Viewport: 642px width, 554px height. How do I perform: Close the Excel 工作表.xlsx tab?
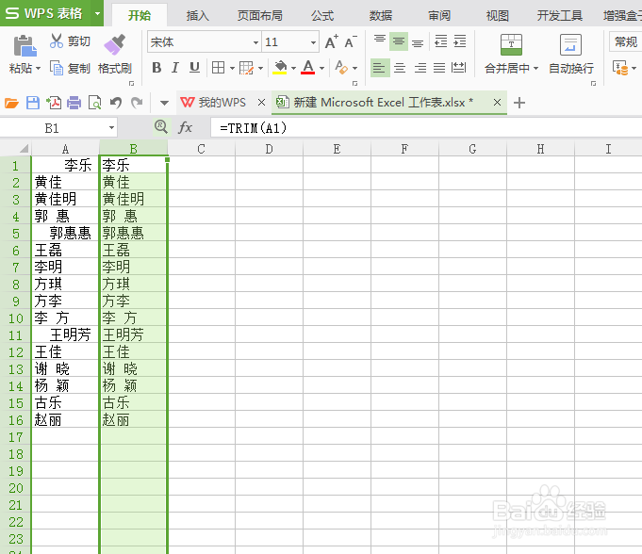pos(497,103)
